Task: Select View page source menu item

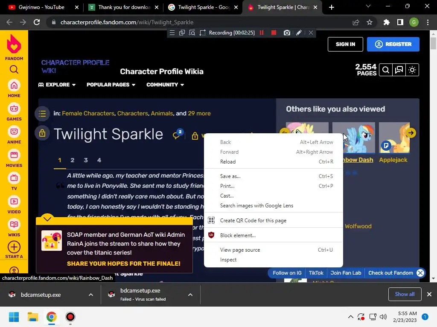Action: pos(274,250)
